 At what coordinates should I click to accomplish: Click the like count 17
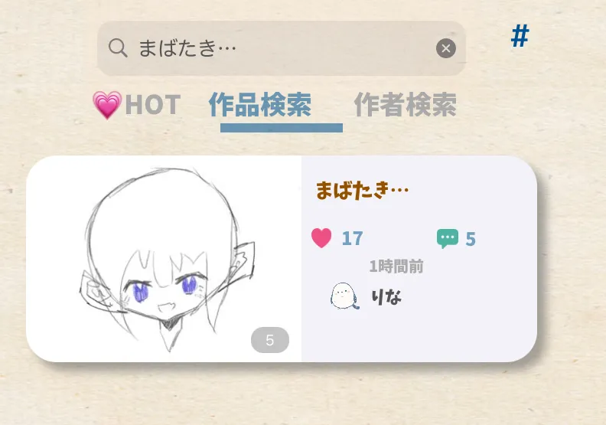(x=352, y=238)
